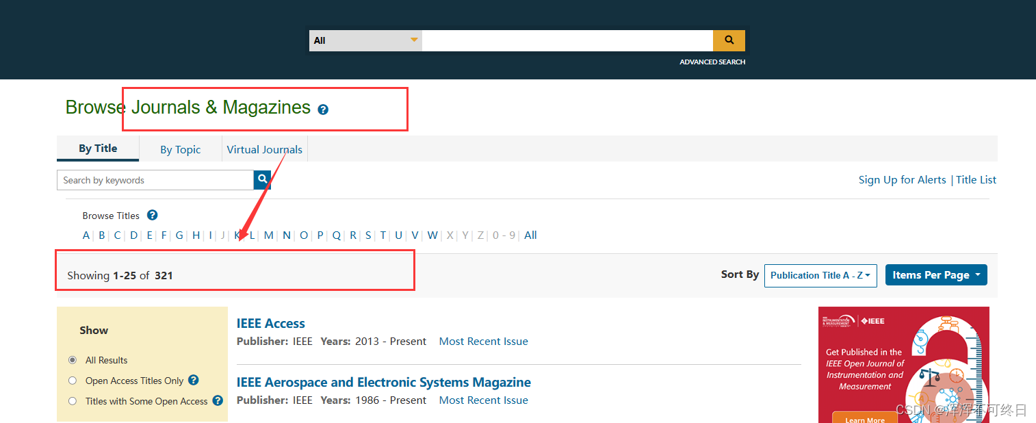Click the top search magnifier button
The image size is (1036, 423).
click(x=728, y=40)
